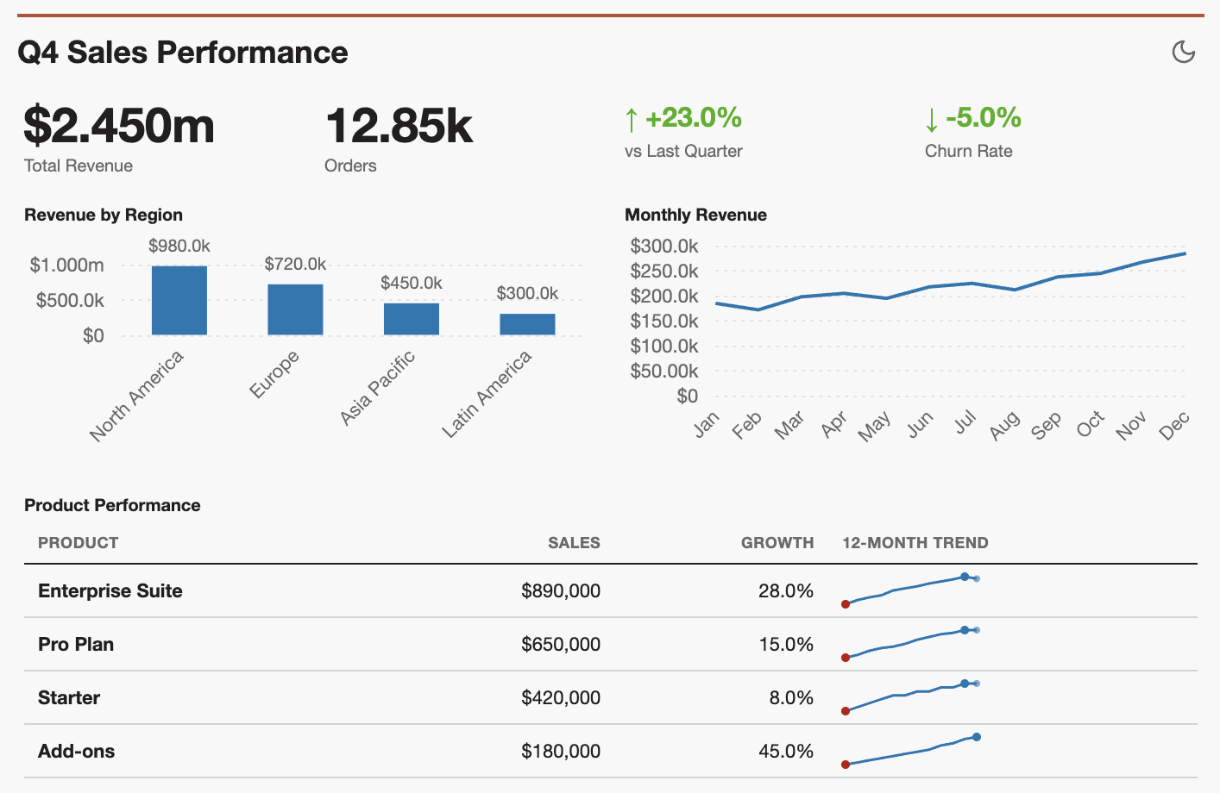This screenshot has width=1220, height=793.
Task: Expand the Monthly Revenue chart section
Action: pos(696,215)
